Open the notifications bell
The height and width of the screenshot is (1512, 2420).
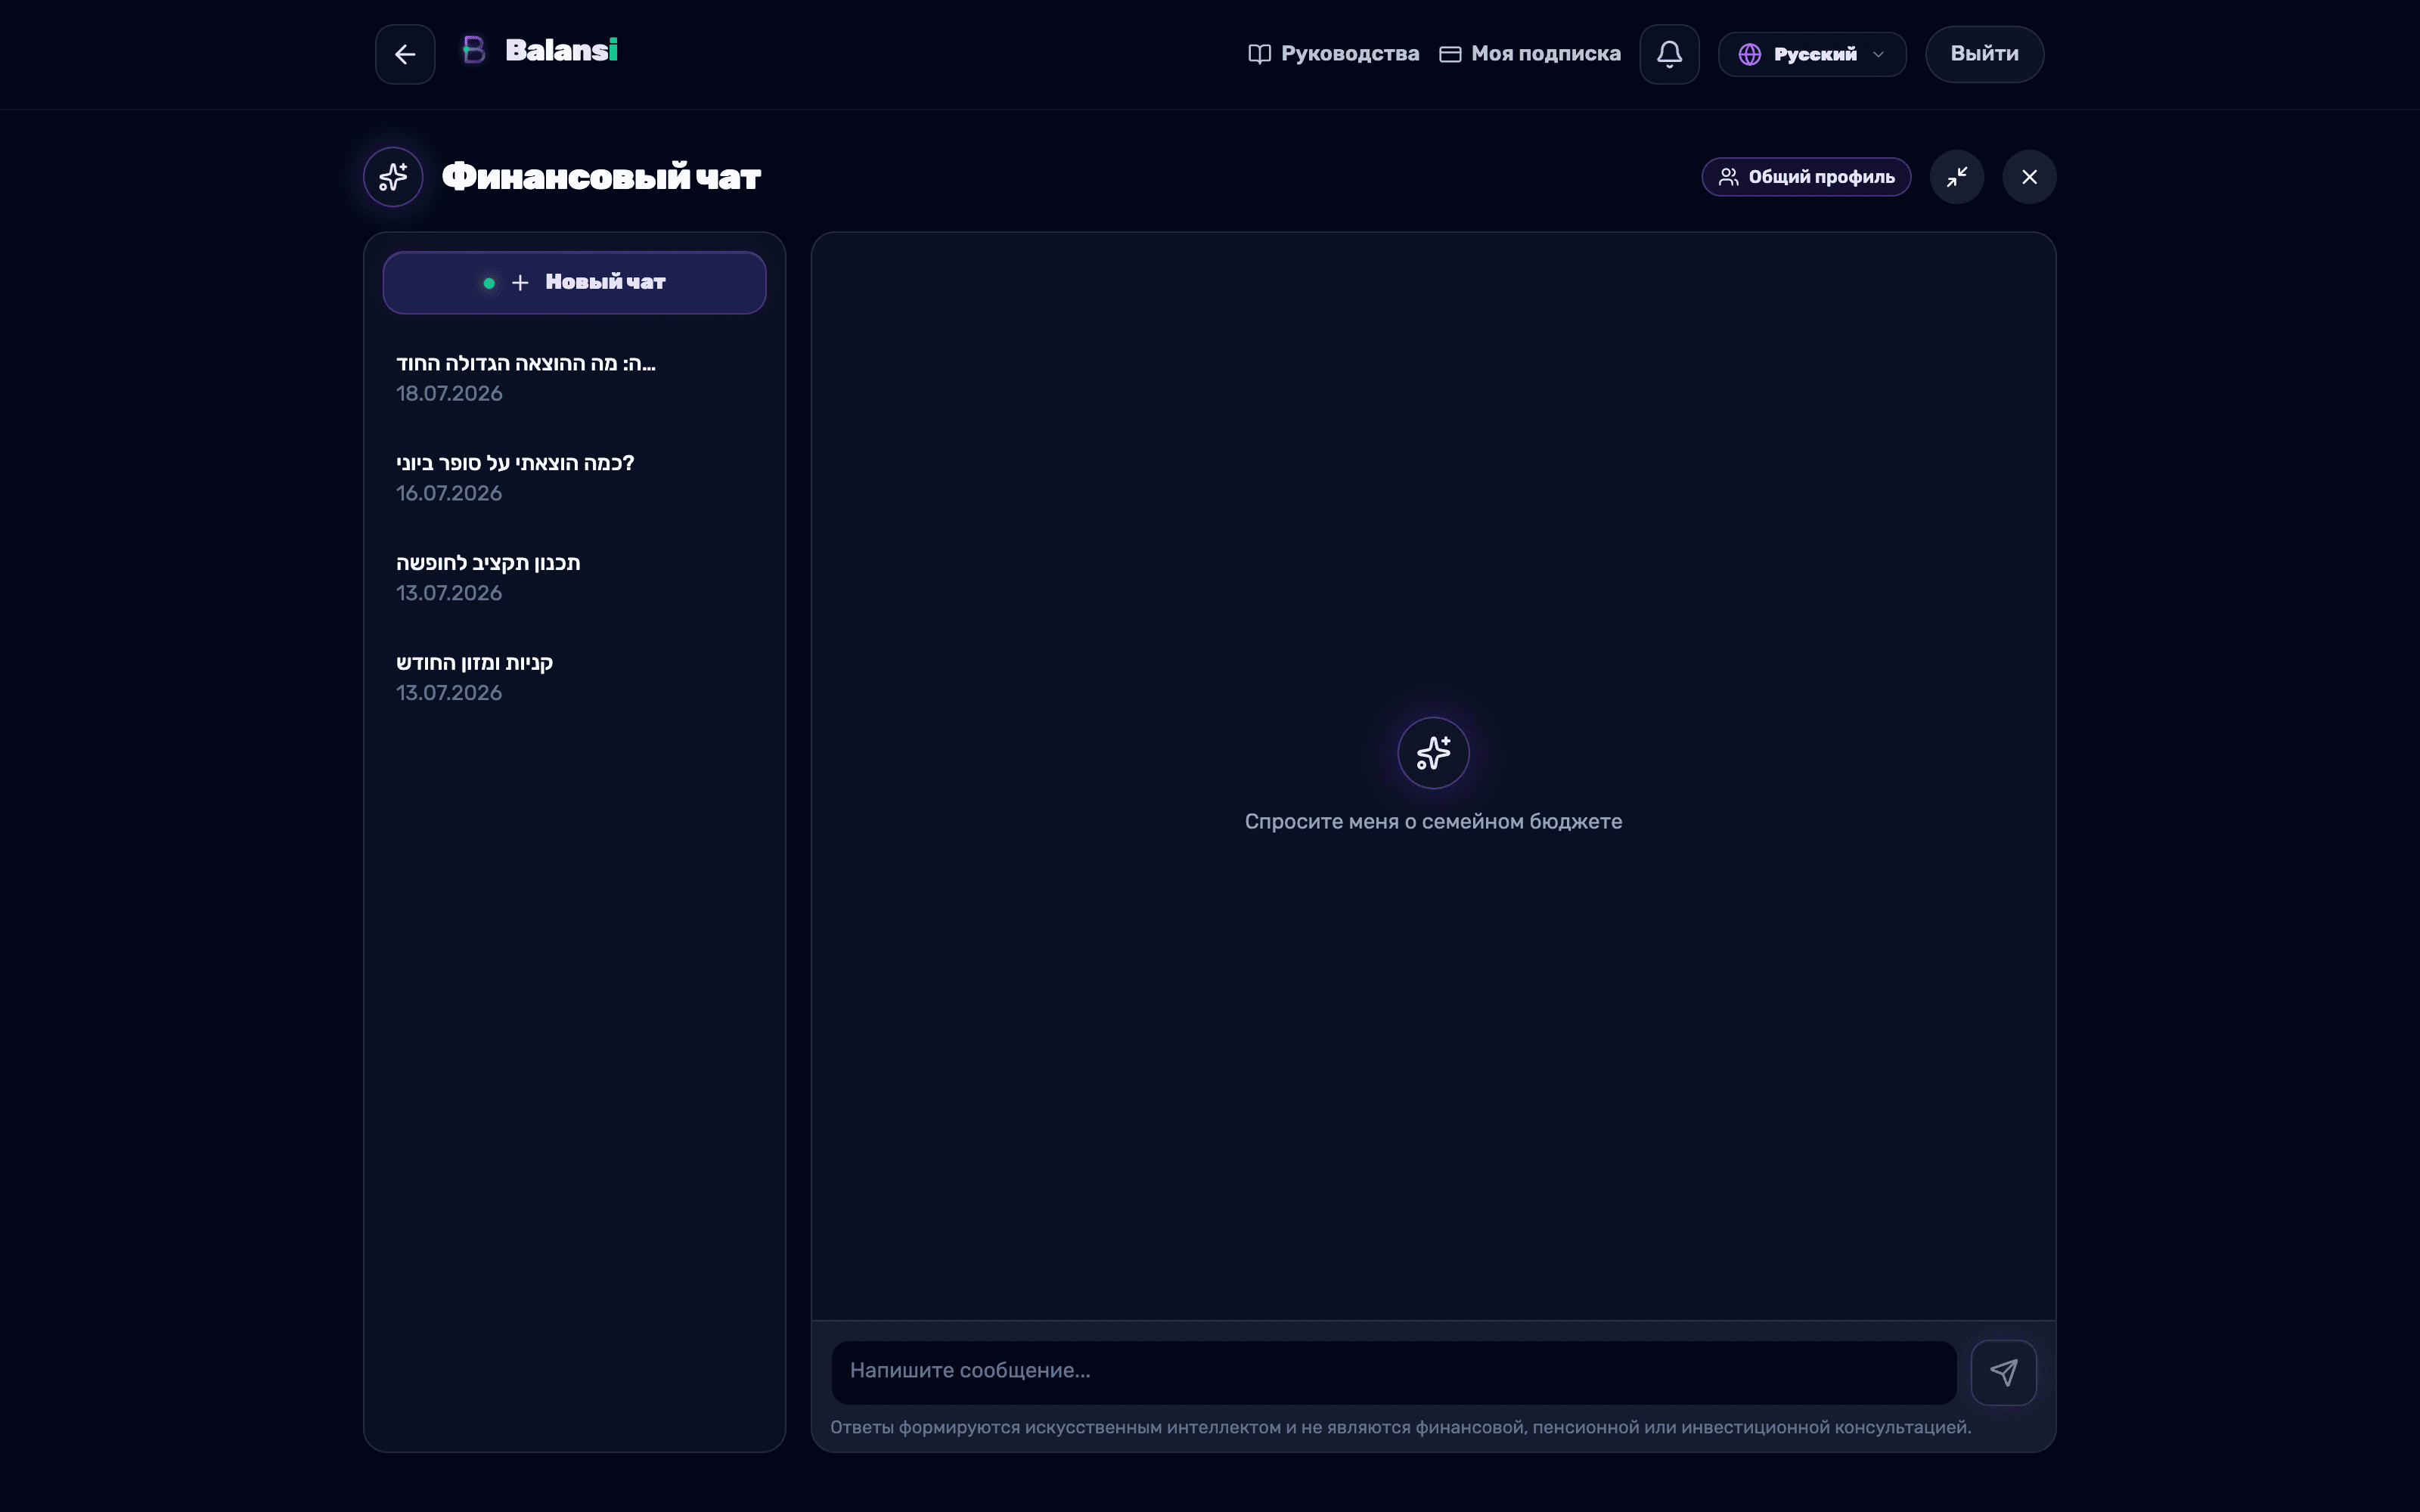click(x=1669, y=54)
